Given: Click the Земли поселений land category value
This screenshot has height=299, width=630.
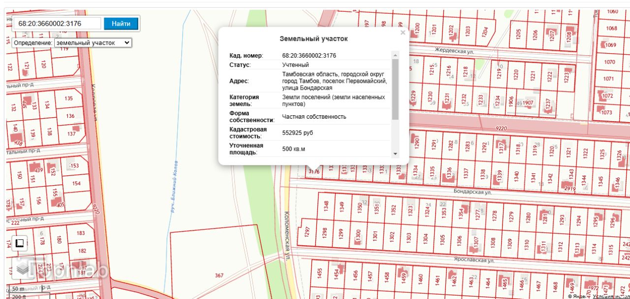Looking at the screenshot, I should (334, 100).
